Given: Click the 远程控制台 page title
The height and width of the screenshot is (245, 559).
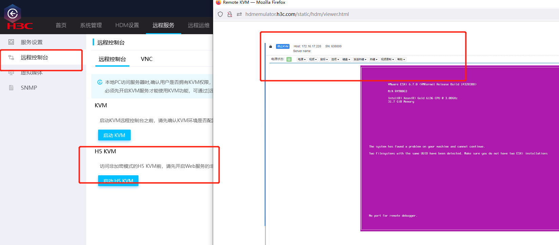Looking at the screenshot, I should 111,42.
